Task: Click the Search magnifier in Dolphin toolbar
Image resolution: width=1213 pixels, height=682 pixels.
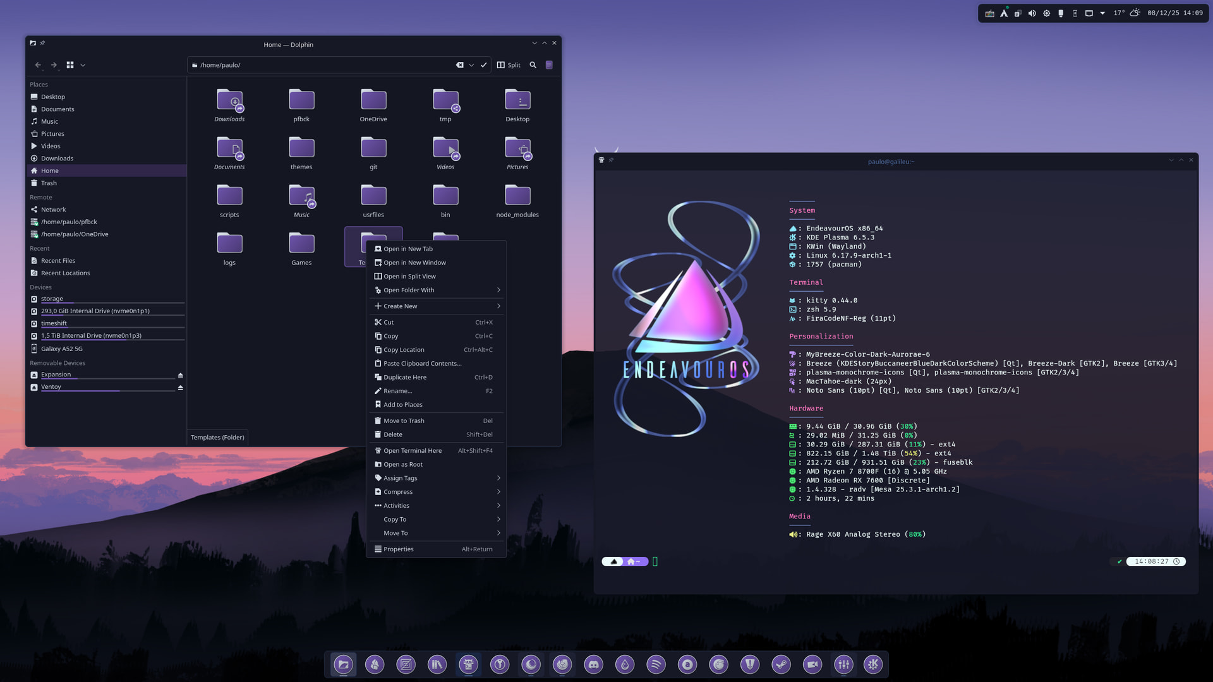Action: pyautogui.click(x=533, y=65)
